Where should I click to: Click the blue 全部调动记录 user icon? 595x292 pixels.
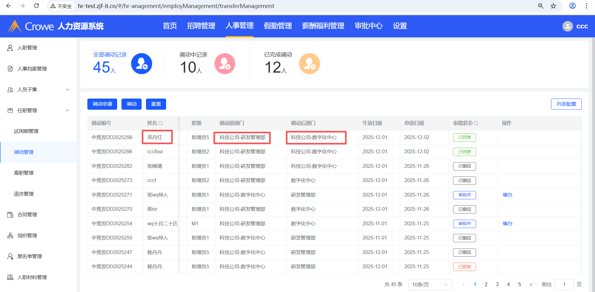(142, 64)
